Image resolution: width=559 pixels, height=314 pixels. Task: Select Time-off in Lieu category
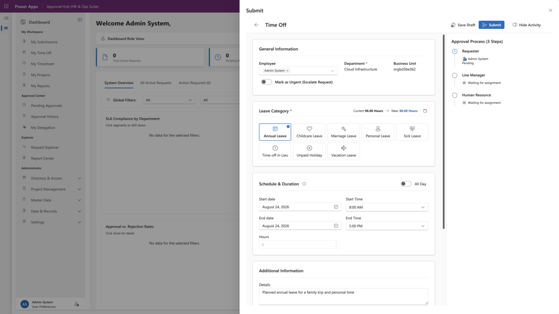275,151
